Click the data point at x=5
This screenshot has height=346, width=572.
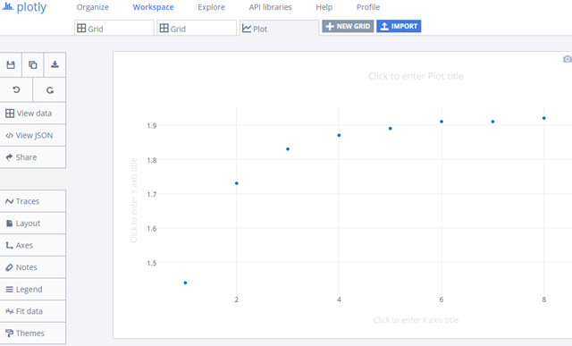tap(391, 129)
